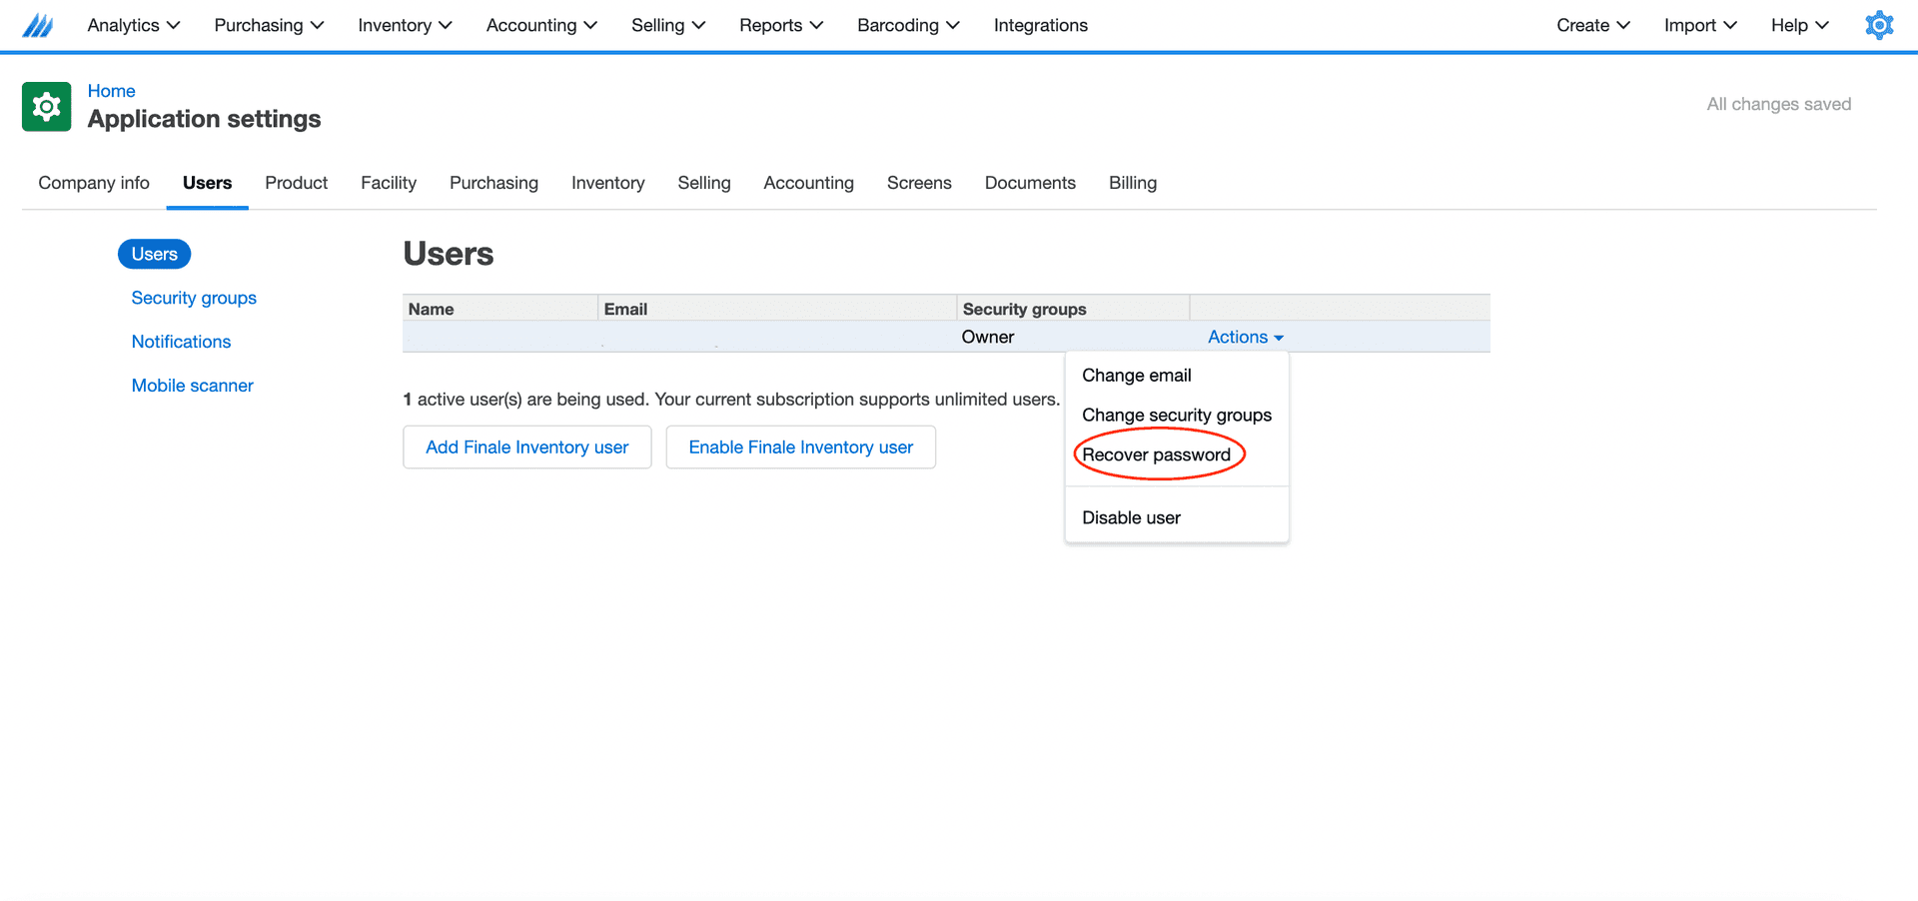Choose Change security groups option
This screenshot has width=1918, height=901.
1176,416
